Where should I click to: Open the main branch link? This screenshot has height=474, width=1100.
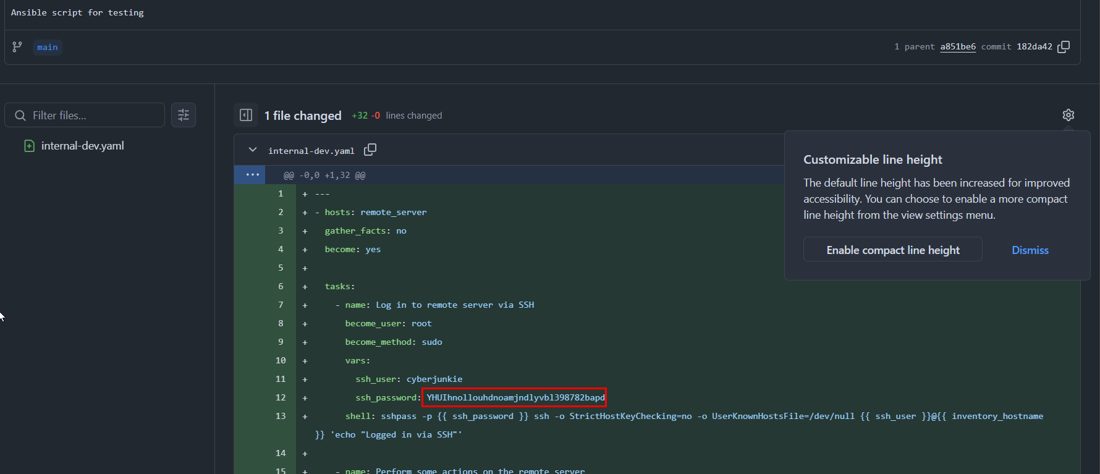[x=48, y=48]
